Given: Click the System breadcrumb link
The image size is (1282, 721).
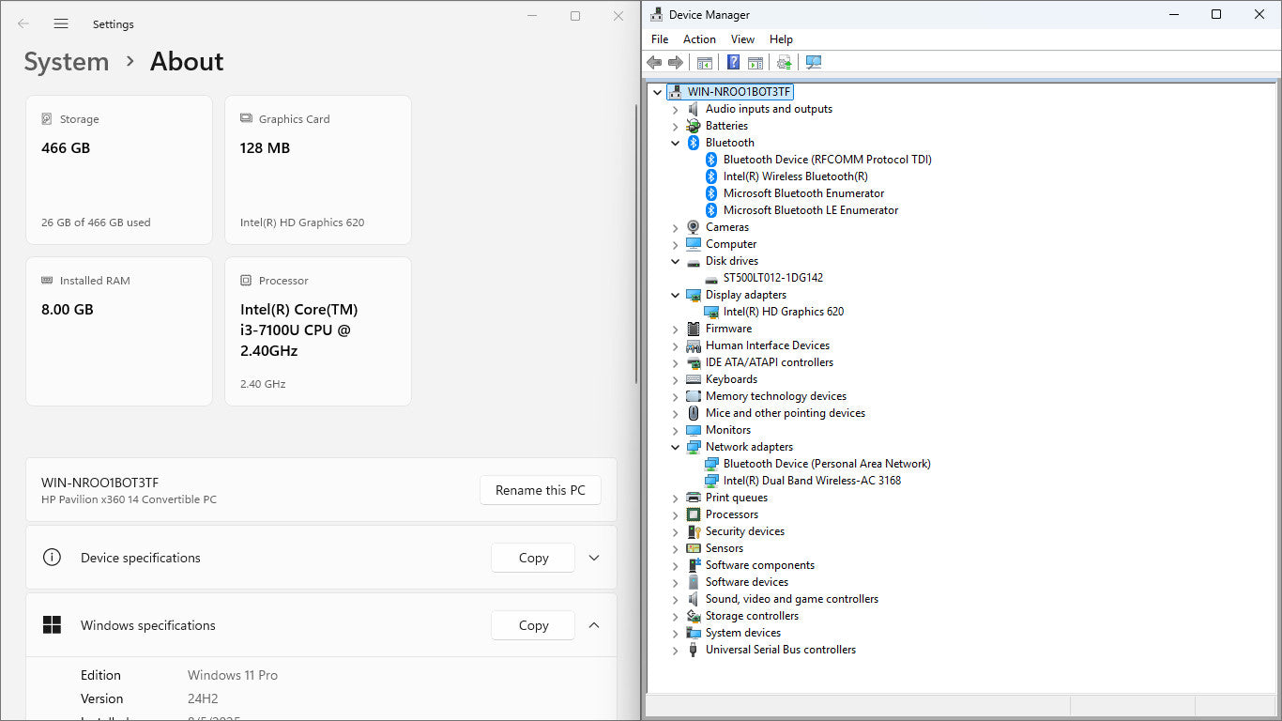Looking at the screenshot, I should 67,62.
